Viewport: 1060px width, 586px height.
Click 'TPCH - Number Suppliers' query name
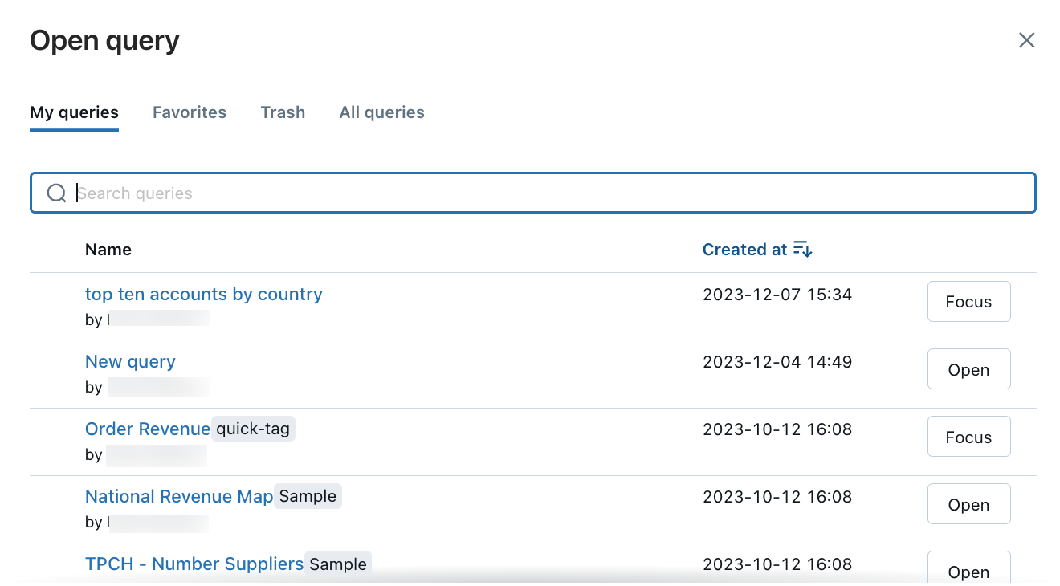point(194,564)
